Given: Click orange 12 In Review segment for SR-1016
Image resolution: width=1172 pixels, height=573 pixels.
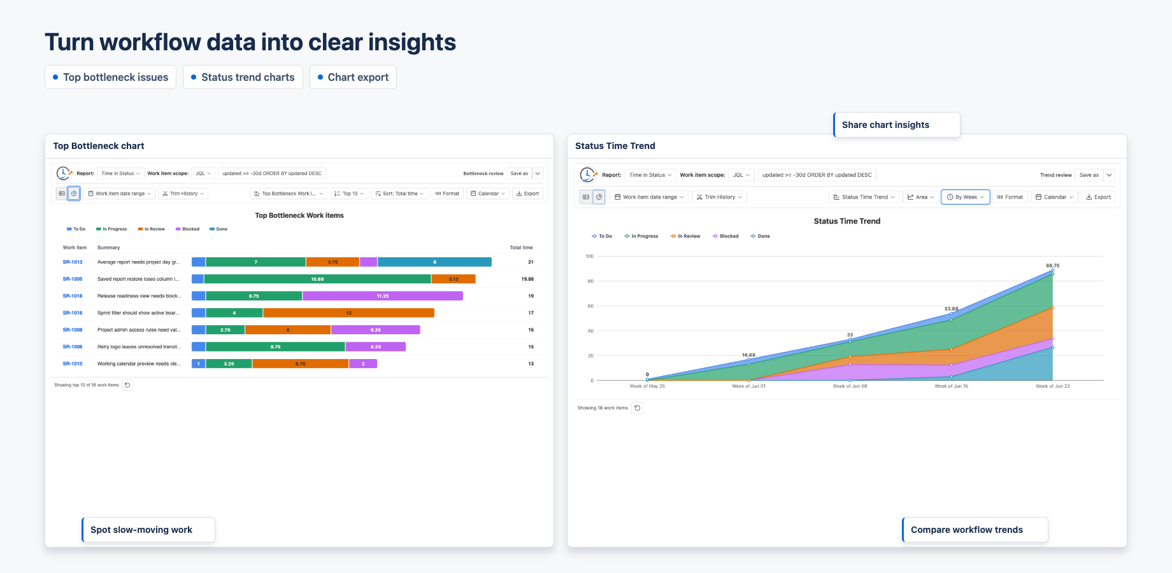Looking at the screenshot, I should tap(348, 313).
